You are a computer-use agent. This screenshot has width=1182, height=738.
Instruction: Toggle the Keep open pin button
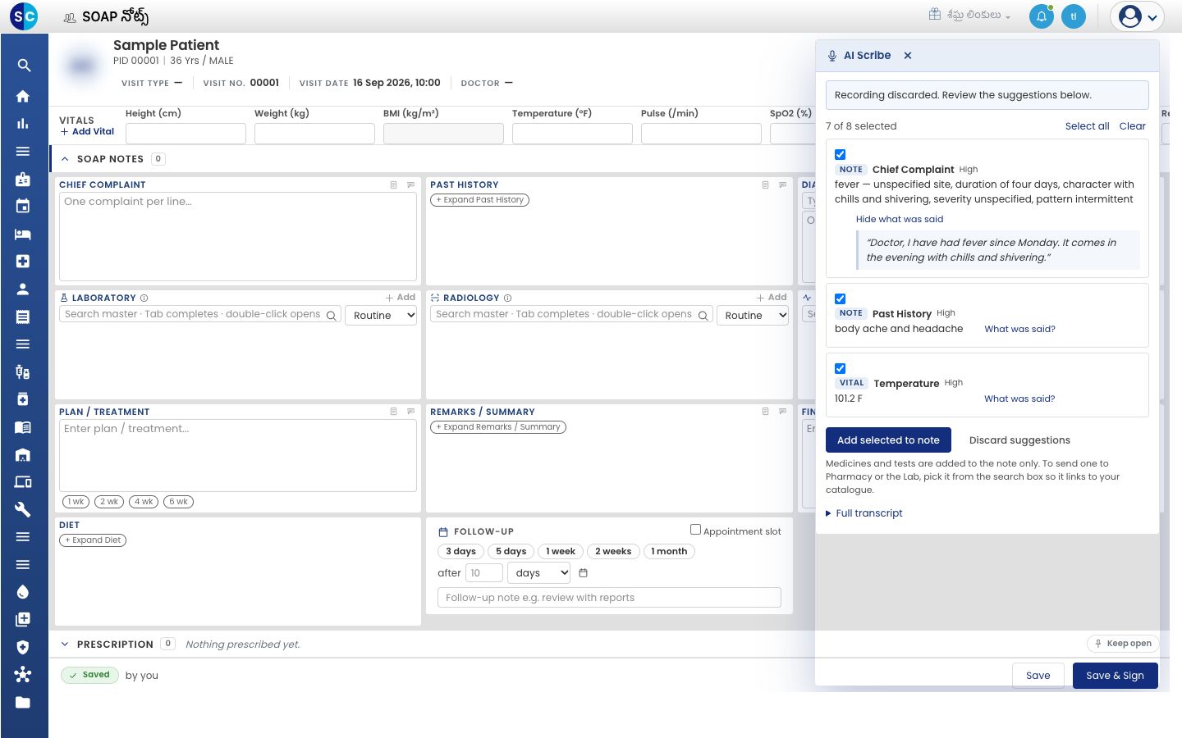coord(1123,644)
